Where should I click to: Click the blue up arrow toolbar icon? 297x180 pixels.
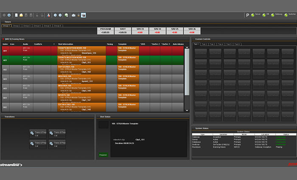(x=56, y=15)
